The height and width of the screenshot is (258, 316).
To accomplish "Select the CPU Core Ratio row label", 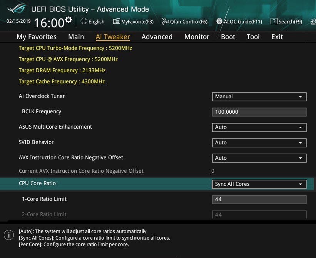I will click(37, 183).
